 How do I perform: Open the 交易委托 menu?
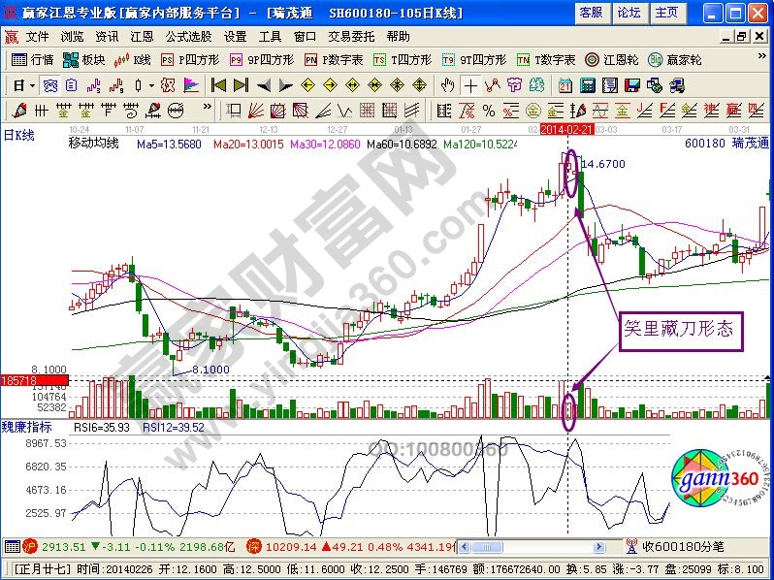(351, 36)
